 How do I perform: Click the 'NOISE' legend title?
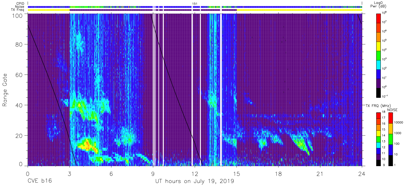click(x=393, y=109)
